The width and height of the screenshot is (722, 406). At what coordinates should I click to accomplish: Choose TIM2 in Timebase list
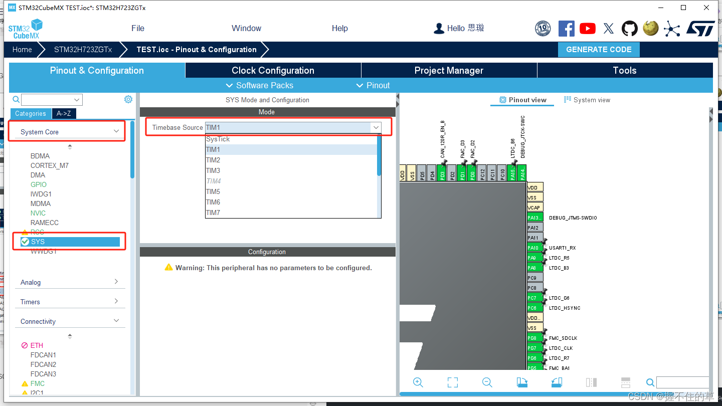pyautogui.click(x=291, y=160)
